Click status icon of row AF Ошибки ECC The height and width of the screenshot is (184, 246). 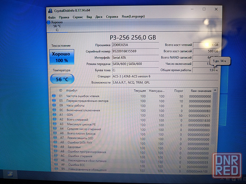tap(56, 164)
